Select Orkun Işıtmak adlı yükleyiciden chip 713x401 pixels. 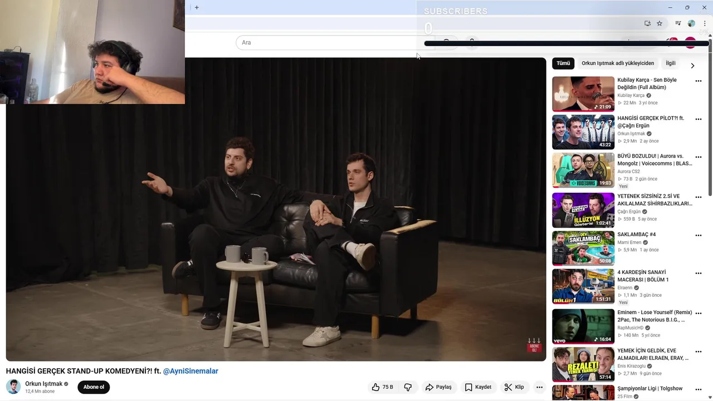coord(618,63)
